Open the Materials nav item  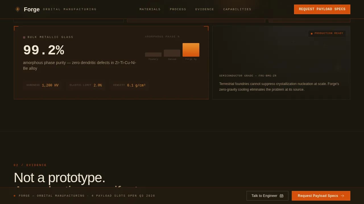point(150,9)
